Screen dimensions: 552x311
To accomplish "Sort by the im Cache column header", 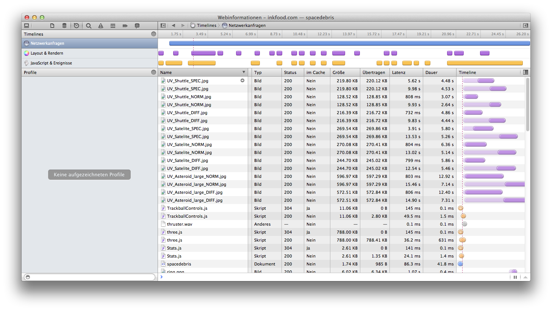I will pyautogui.click(x=317, y=72).
